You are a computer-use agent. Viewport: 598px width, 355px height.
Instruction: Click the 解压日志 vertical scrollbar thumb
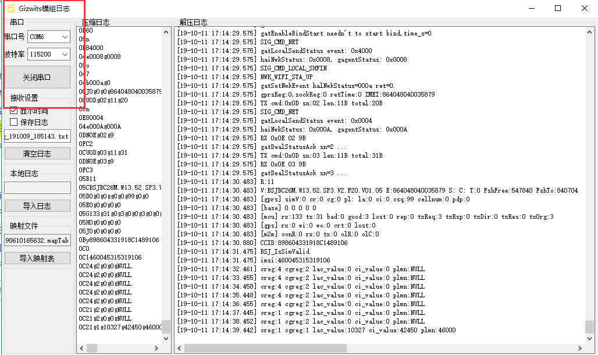589,326
